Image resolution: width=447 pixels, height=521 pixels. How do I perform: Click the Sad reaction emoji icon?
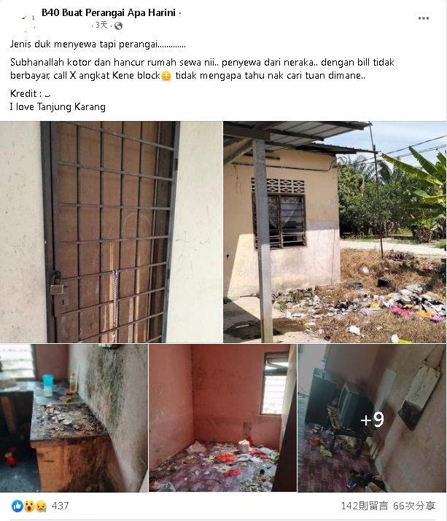pos(41,506)
